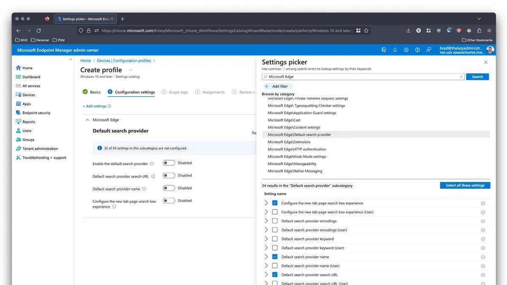The height and width of the screenshot is (285, 507).
Task: Go back in Firefox browser
Action: pos(18,30)
